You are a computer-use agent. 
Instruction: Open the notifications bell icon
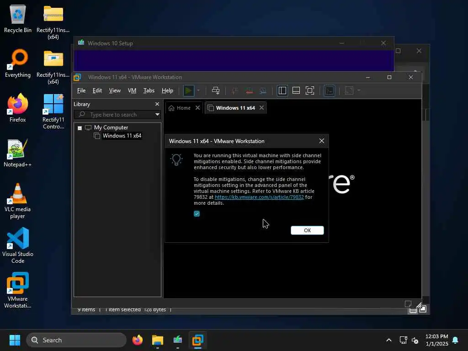coord(455,340)
